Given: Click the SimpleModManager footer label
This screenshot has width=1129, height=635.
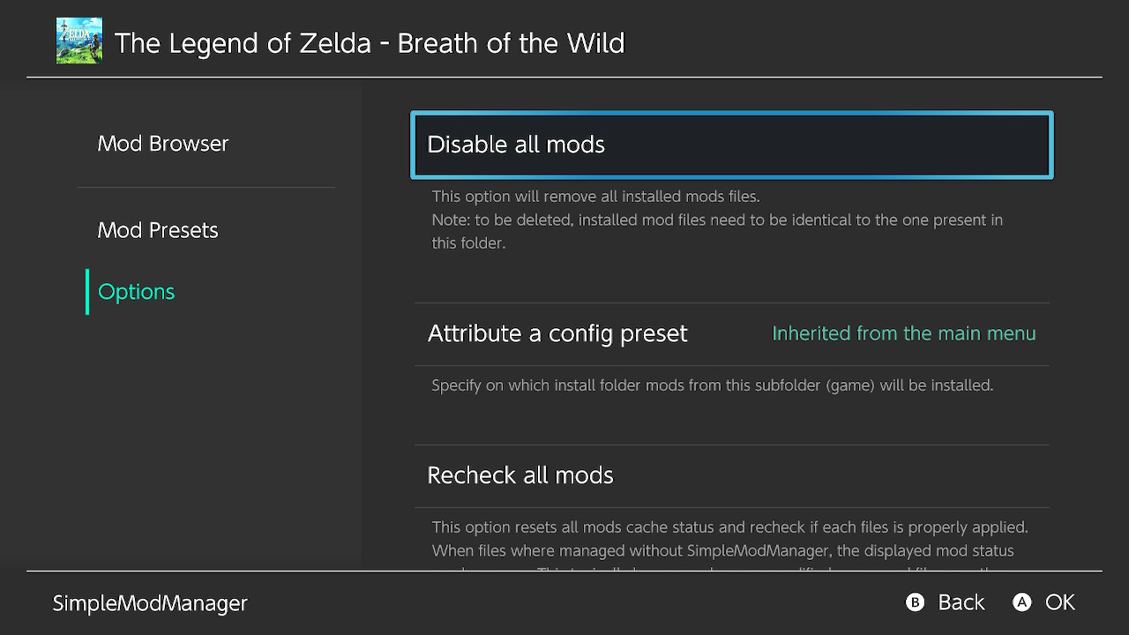Looking at the screenshot, I should [150, 603].
